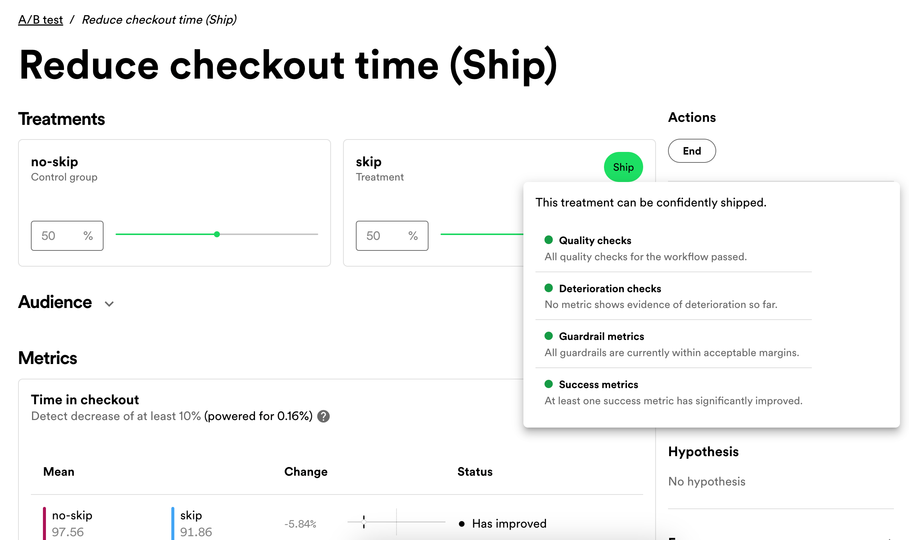Edit the no-skip percentage field
Screen dimensions: 909x540
click(67, 235)
